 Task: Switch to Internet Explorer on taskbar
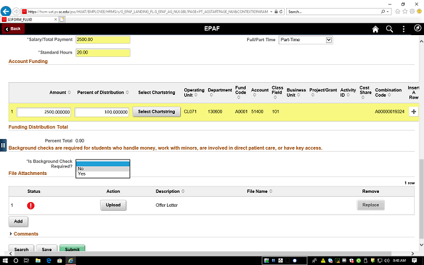[71, 260]
